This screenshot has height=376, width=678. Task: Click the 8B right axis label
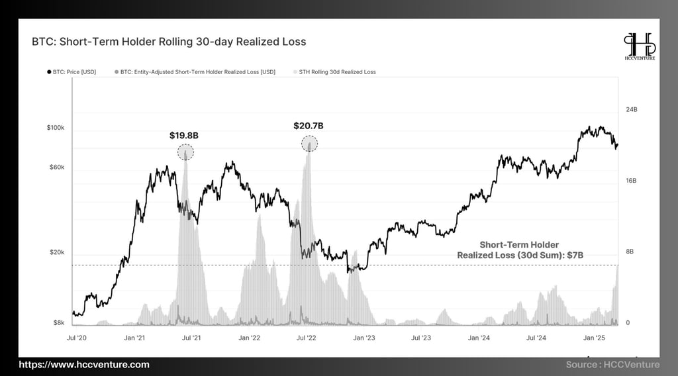[x=630, y=252]
